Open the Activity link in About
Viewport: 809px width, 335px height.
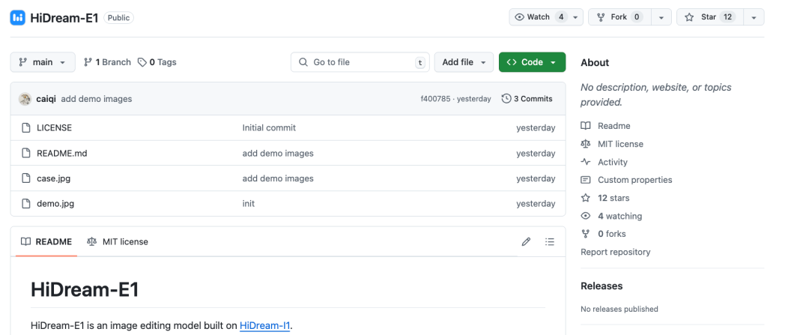[613, 162]
